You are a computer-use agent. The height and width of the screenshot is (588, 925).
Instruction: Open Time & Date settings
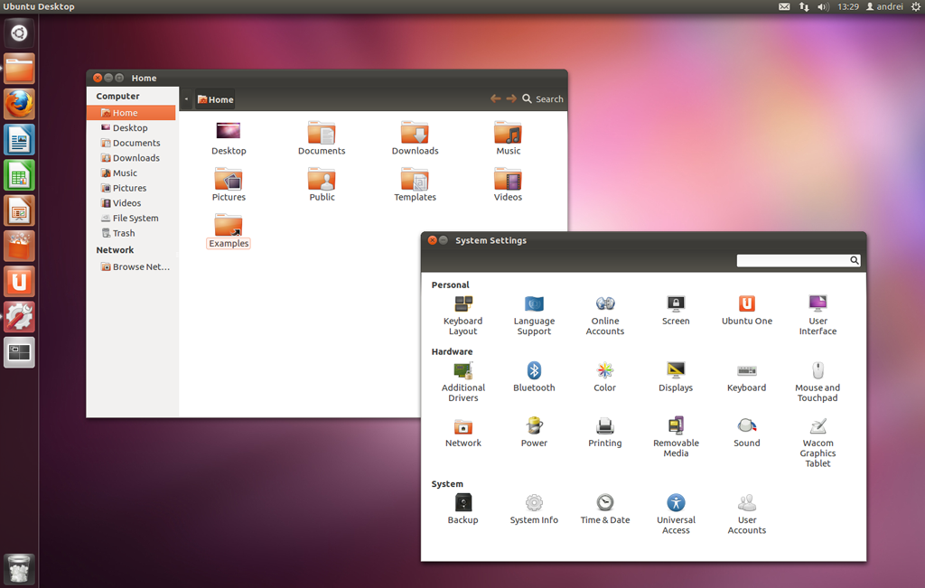[604, 503]
